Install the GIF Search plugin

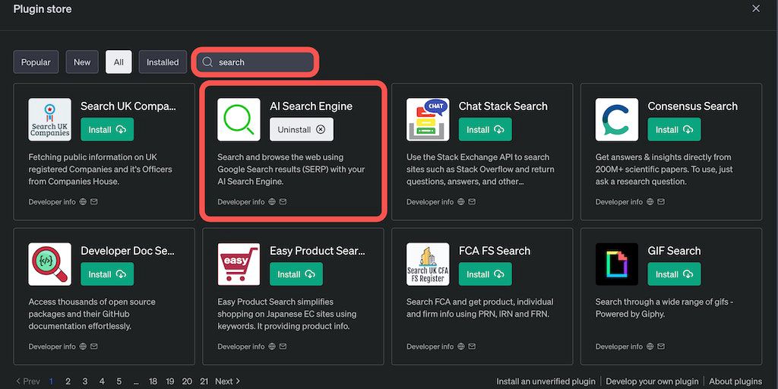pos(674,274)
